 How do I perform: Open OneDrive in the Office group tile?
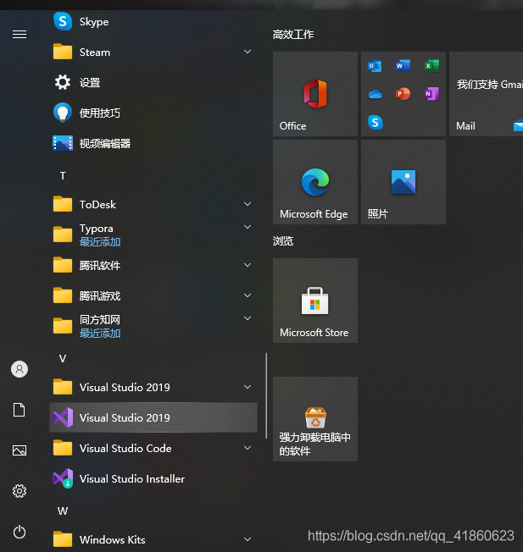tap(375, 94)
